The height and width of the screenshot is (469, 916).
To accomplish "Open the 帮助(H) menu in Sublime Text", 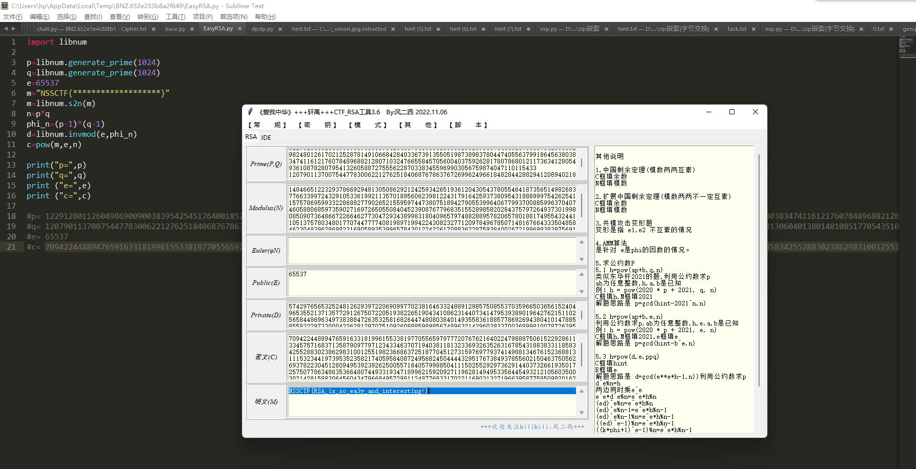I will click(x=265, y=17).
